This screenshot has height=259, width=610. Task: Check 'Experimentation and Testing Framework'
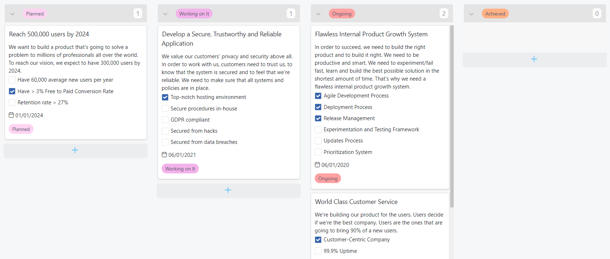click(x=318, y=129)
